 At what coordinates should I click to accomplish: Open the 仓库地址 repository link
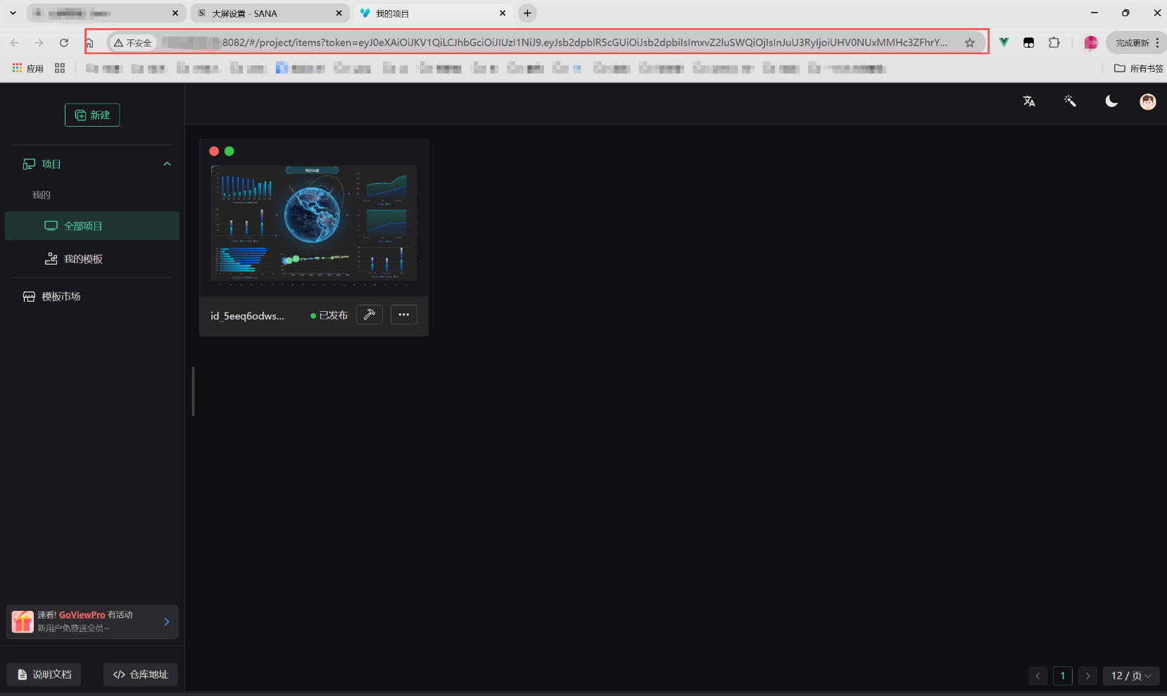(x=141, y=674)
